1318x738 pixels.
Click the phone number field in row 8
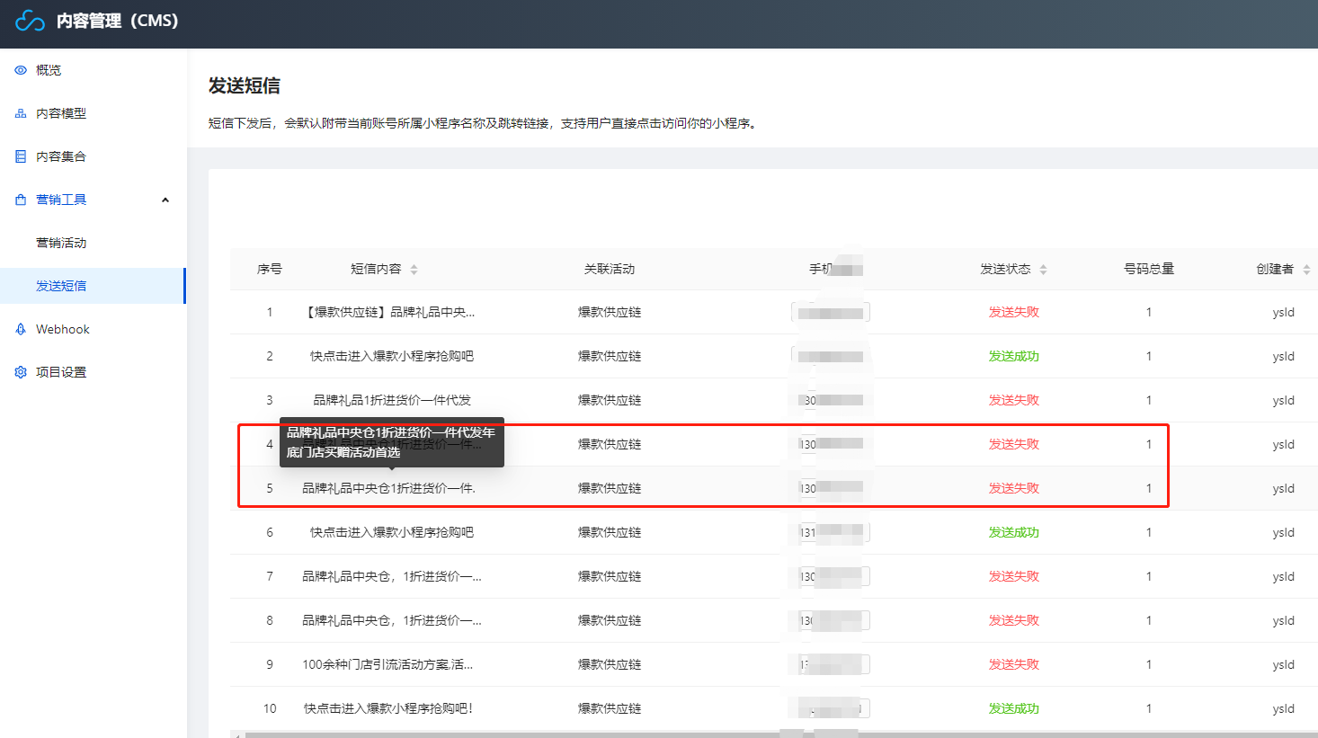pyautogui.click(x=833, y=620)
